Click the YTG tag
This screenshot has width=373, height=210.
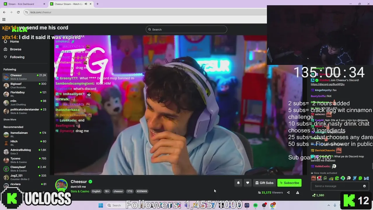pos(130,191)
